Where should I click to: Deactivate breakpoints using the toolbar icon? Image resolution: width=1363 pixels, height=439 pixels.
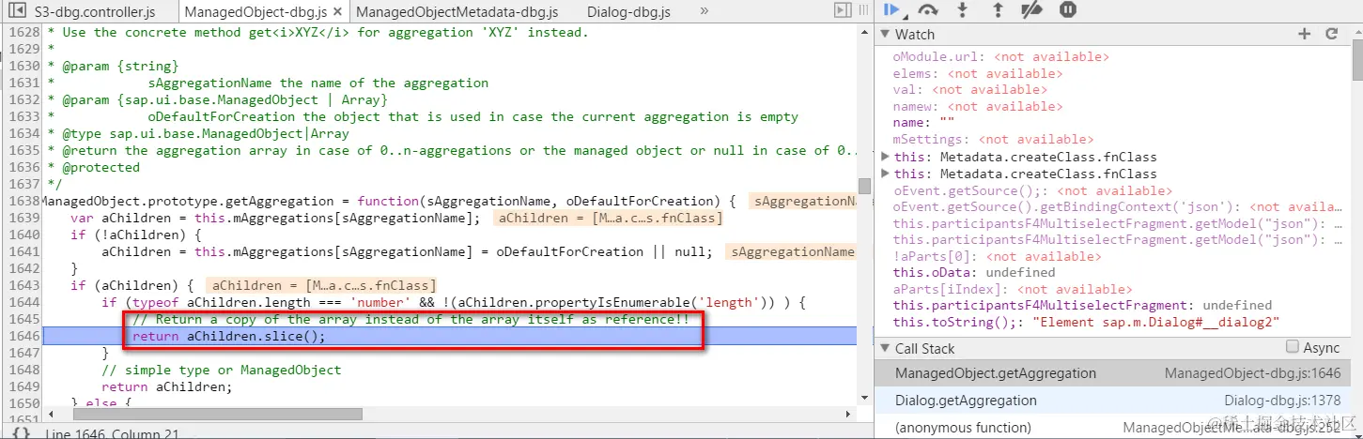(1032, 10)
